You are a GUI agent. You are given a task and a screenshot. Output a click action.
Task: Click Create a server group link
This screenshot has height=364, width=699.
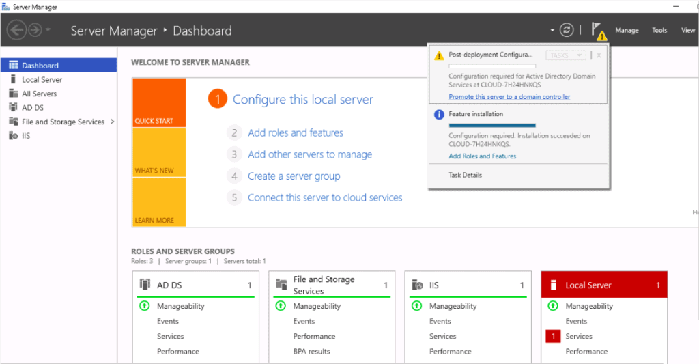click(x=294, y=176)
